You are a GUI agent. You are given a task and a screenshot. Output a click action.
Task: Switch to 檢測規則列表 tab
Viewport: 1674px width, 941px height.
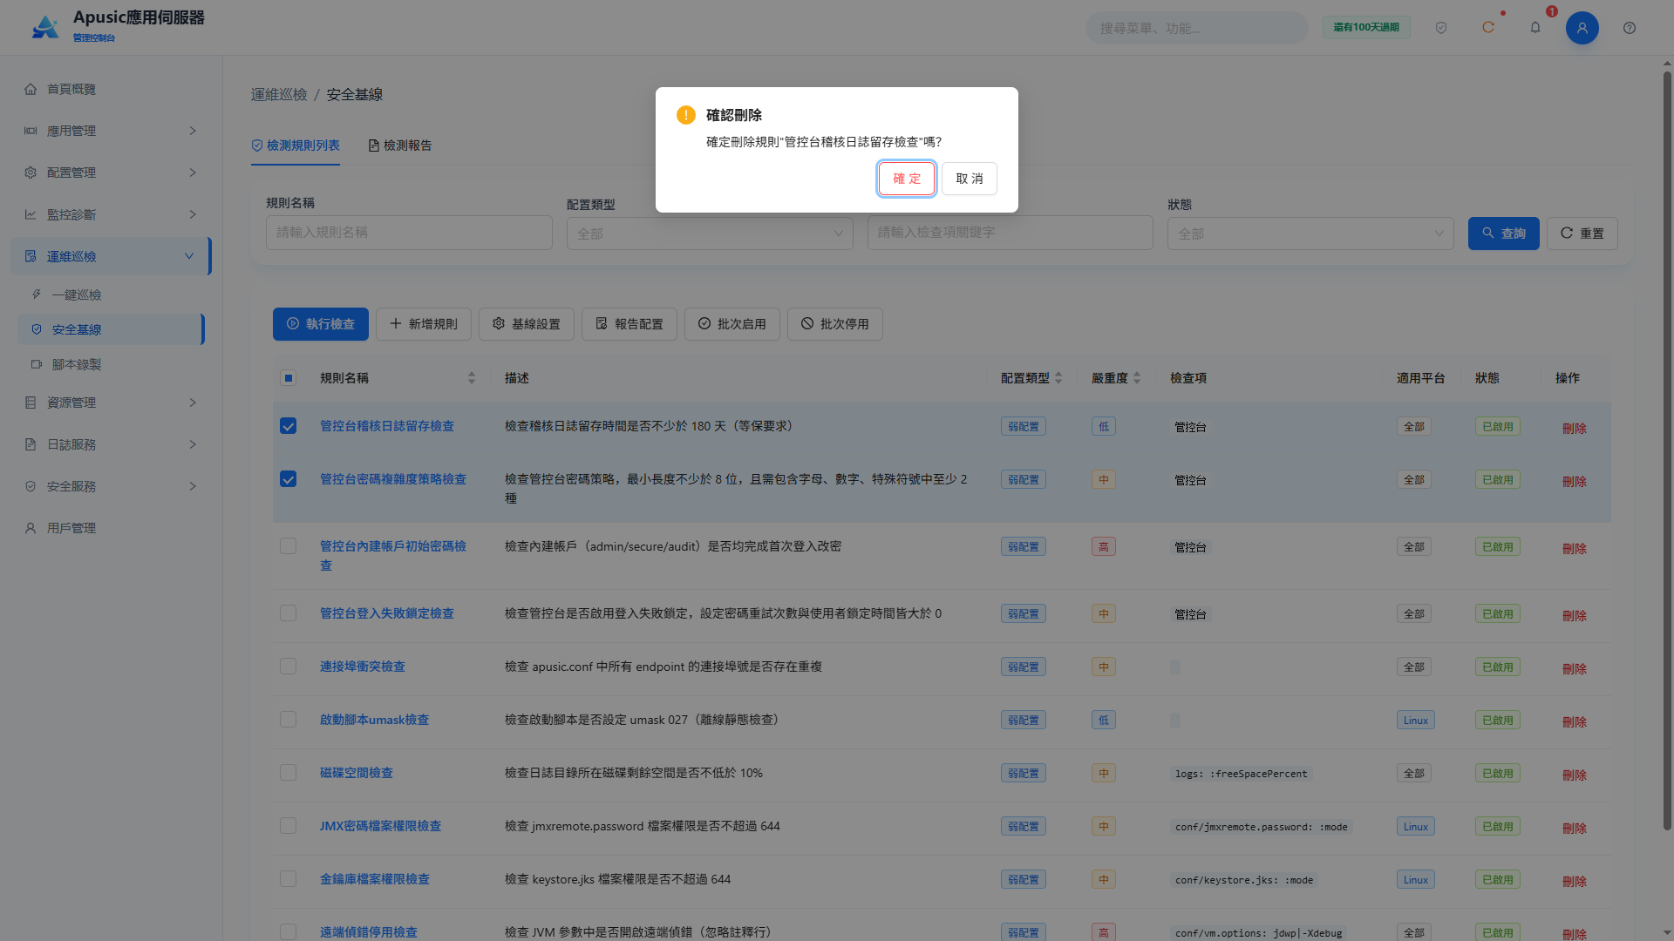(x=296, y=146)
